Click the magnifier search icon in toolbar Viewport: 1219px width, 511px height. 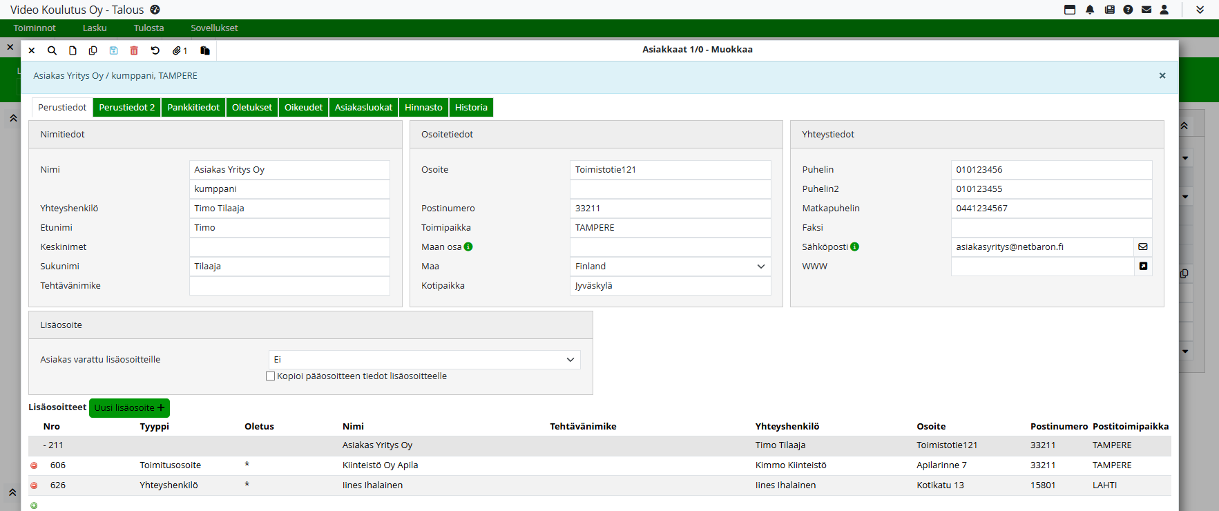(x=52, y=50)
